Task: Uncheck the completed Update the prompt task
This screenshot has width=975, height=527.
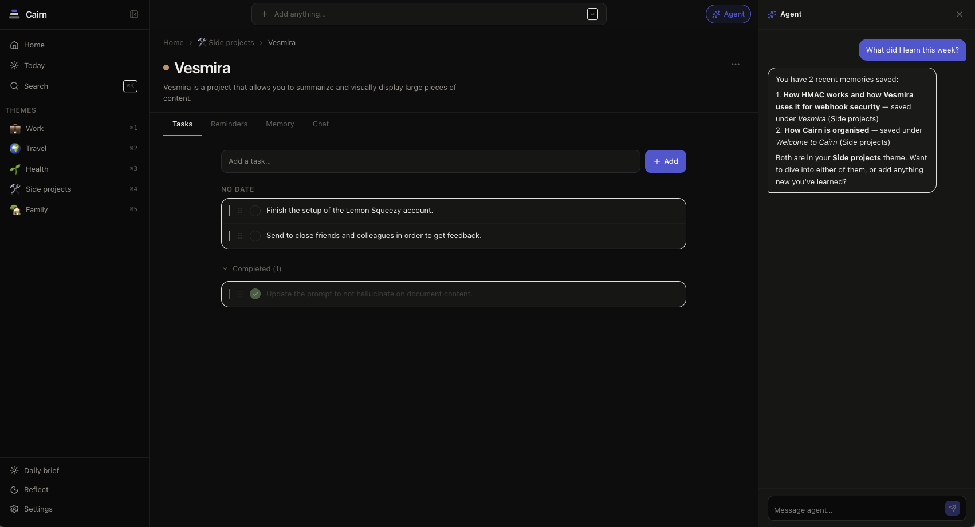Action: pos(255,294)
